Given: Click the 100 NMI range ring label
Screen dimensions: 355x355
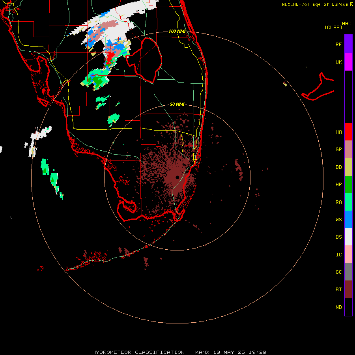Looking at the screenshot, I should point(177,31).
